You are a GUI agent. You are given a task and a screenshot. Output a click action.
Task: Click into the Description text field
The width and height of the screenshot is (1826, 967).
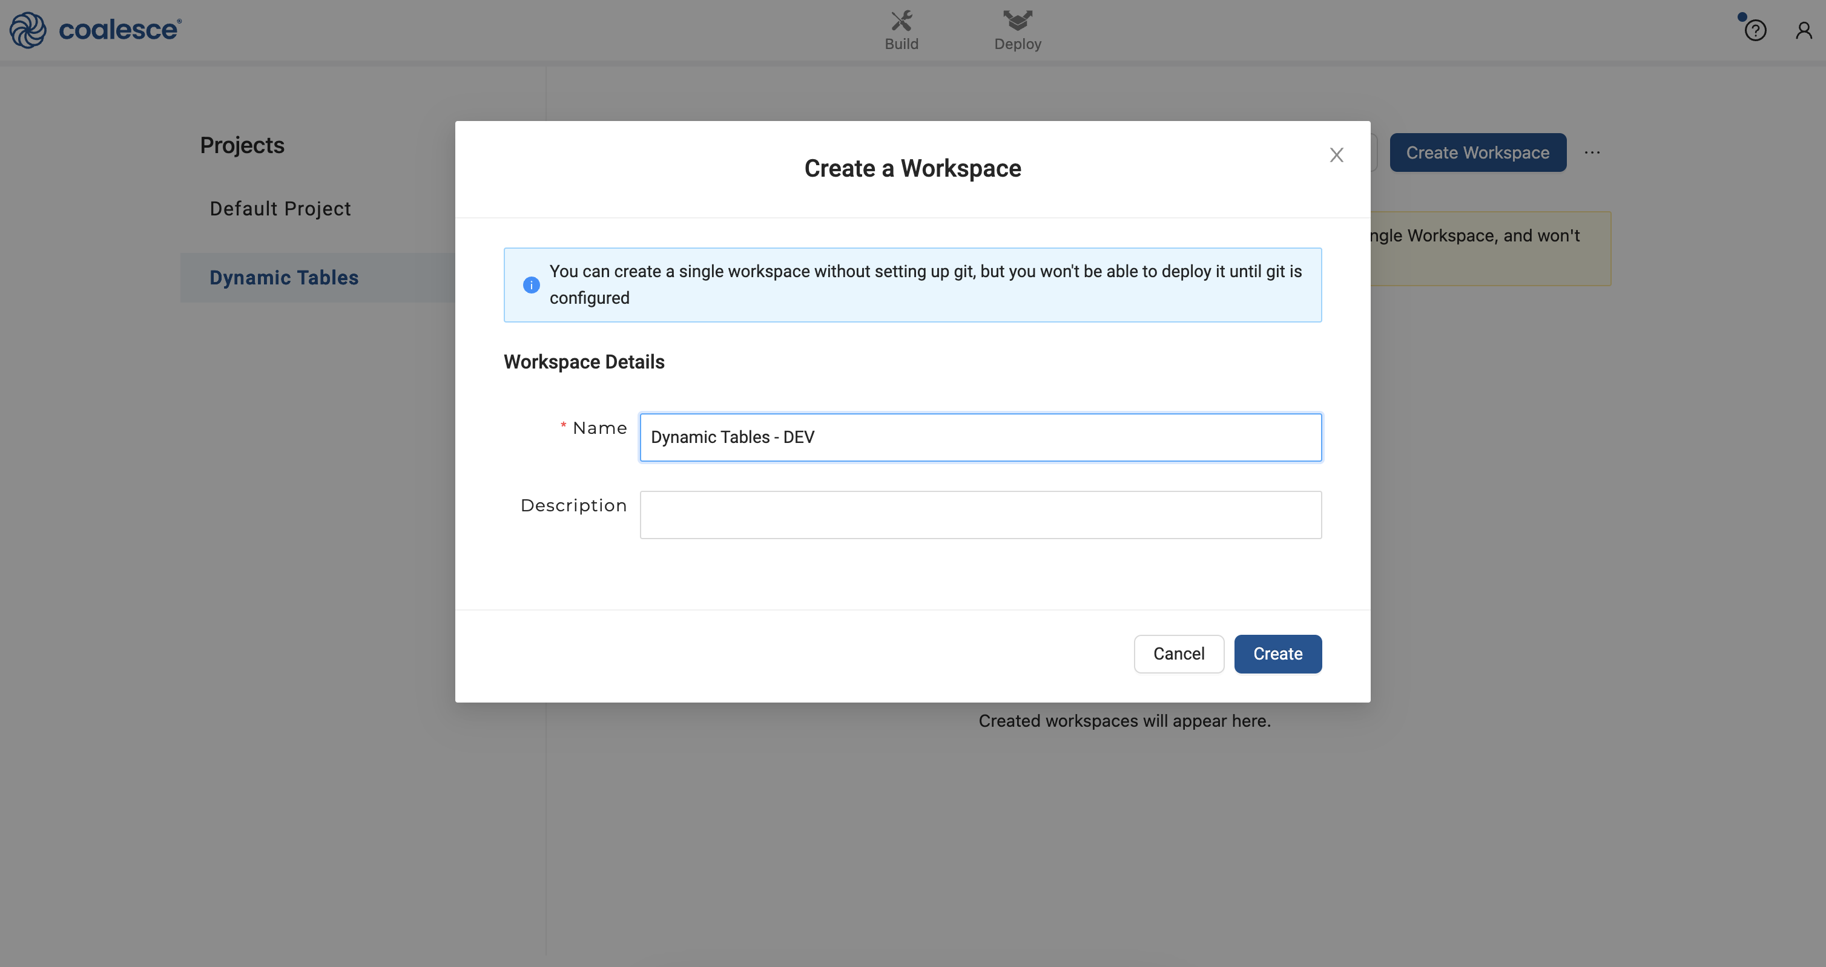(980, 515)
